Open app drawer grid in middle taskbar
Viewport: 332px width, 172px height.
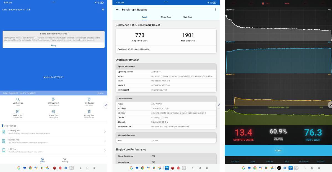[184, 168]
